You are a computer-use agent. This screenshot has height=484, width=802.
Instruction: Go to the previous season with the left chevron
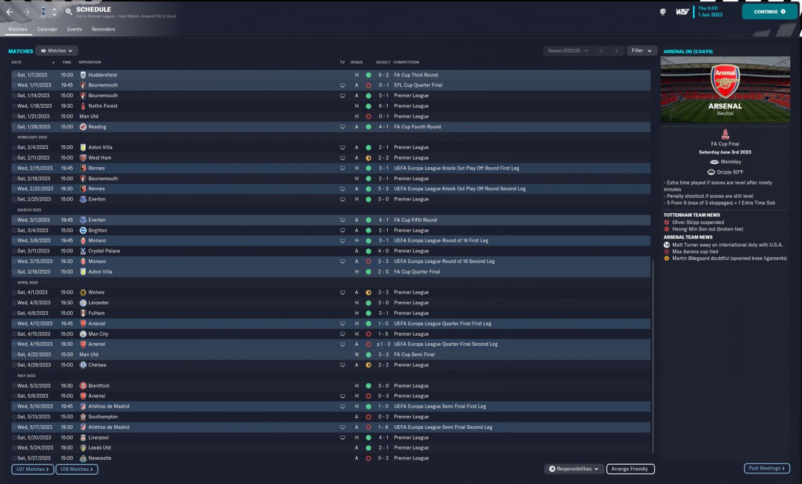tap(601, 51)
